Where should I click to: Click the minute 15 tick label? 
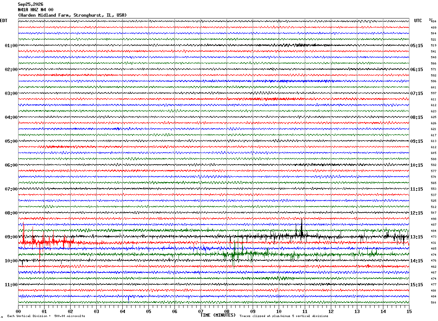click(x=409, y=311)
